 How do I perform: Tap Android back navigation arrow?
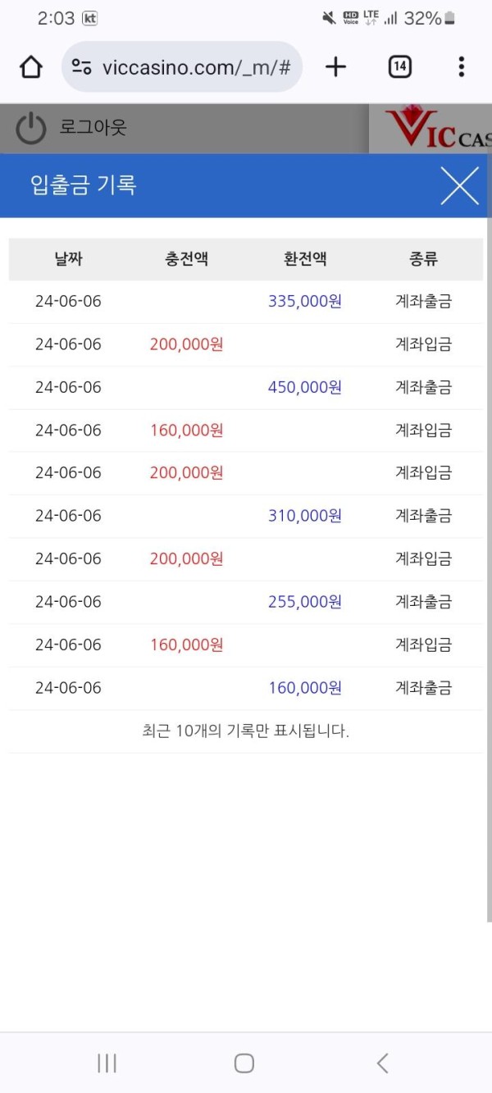click(x=382, y=1063)
